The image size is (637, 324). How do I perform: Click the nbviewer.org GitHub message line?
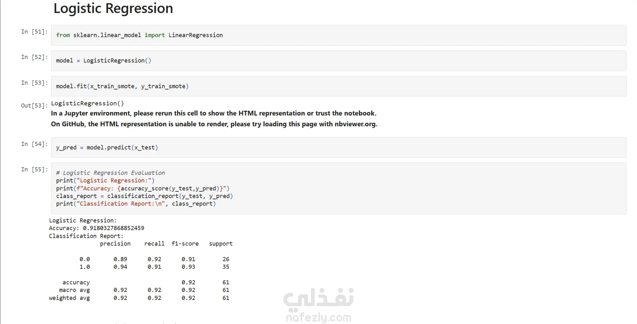[214, 124]
